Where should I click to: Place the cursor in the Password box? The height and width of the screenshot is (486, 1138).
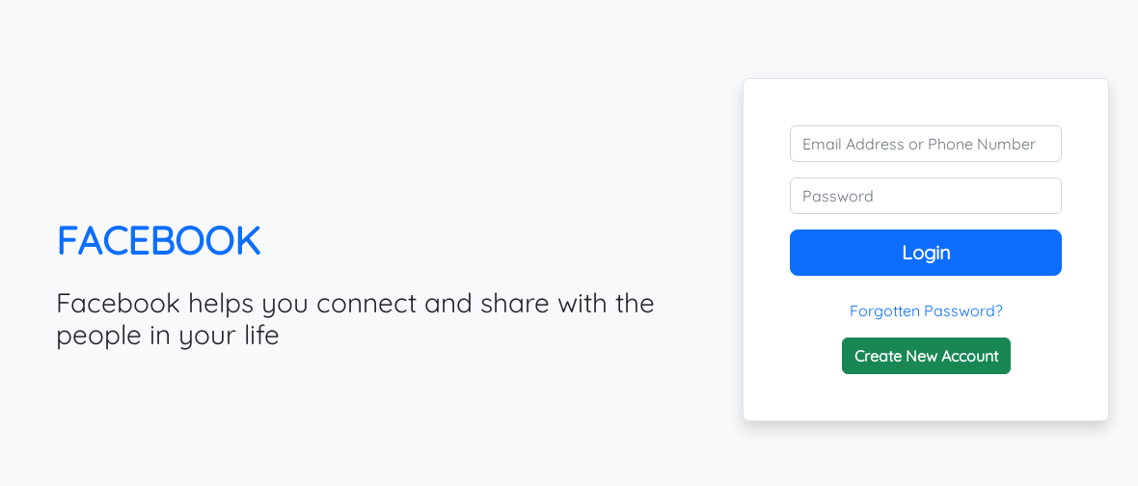click(x=925, y=196)
